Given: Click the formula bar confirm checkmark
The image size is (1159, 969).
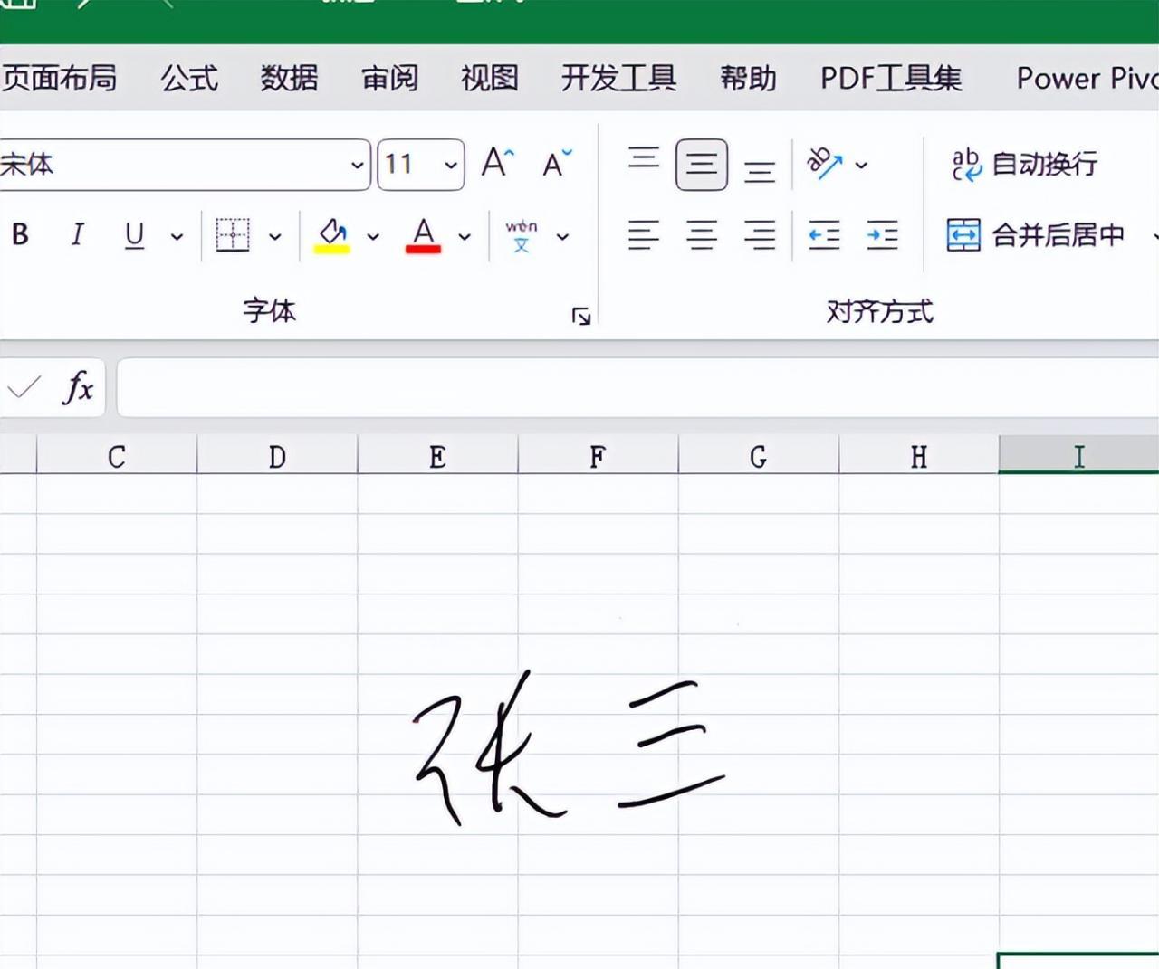Looking at the screenshot, I should pos(24,387).
